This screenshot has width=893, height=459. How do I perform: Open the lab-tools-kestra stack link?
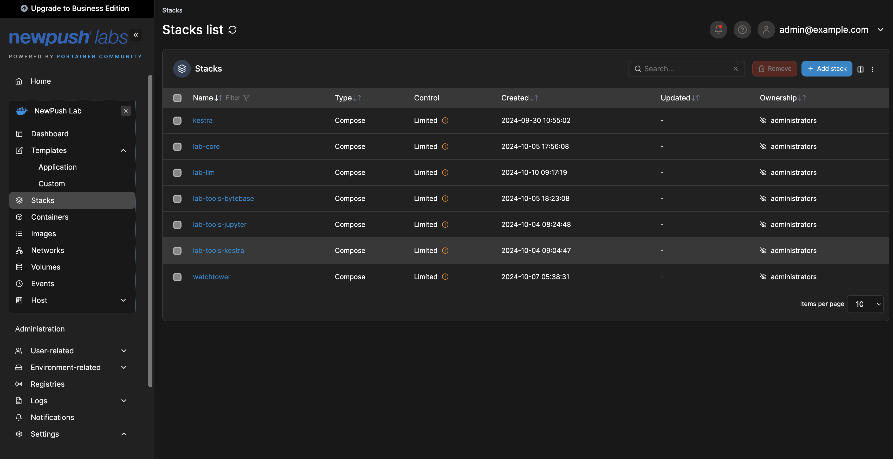(x=218, y=251)
